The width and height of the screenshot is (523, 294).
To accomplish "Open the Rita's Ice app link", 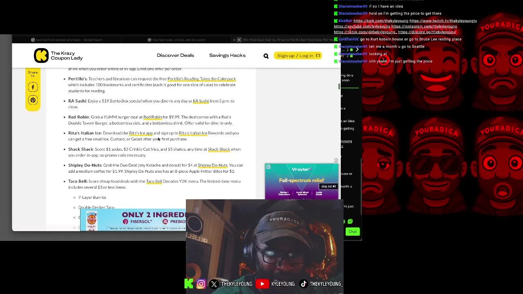I will click(x=141, y=133).
